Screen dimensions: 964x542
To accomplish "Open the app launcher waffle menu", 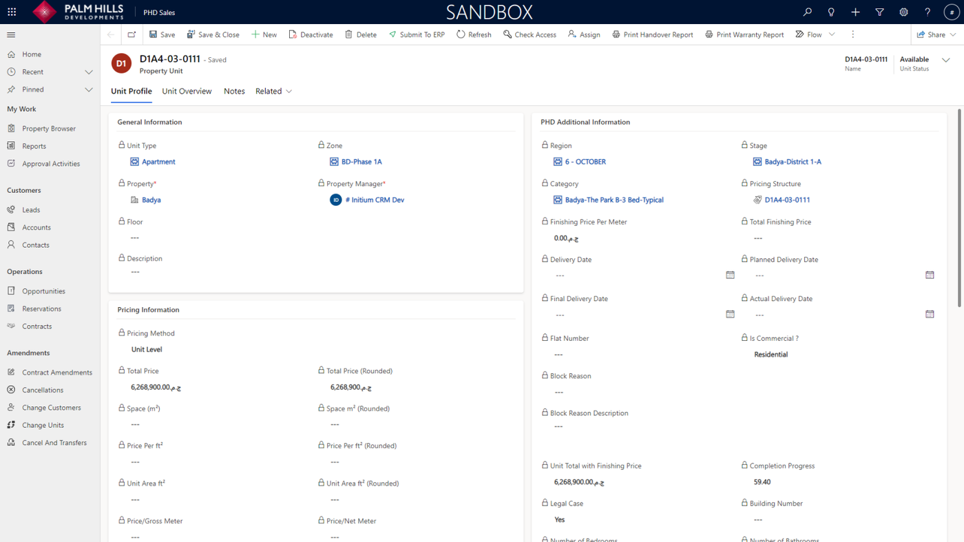I will pos(12,12).
